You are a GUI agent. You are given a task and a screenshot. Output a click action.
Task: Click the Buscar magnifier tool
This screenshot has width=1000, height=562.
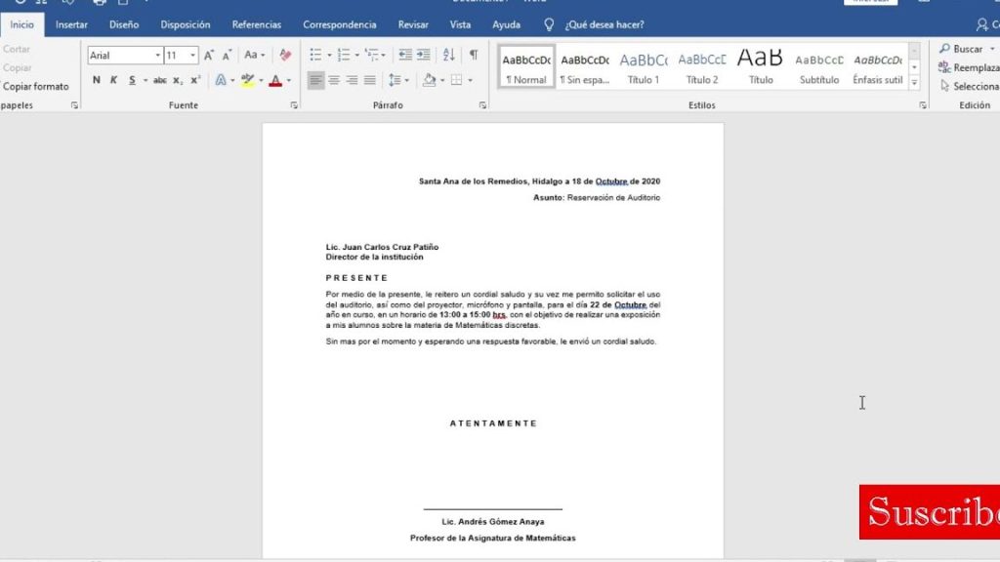pyautogui.click(x=961, y=49)
